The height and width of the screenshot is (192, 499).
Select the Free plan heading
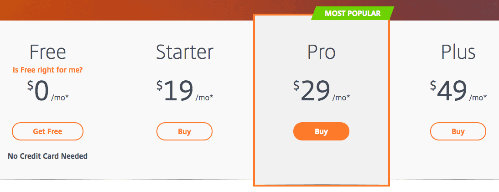point(48,52)
